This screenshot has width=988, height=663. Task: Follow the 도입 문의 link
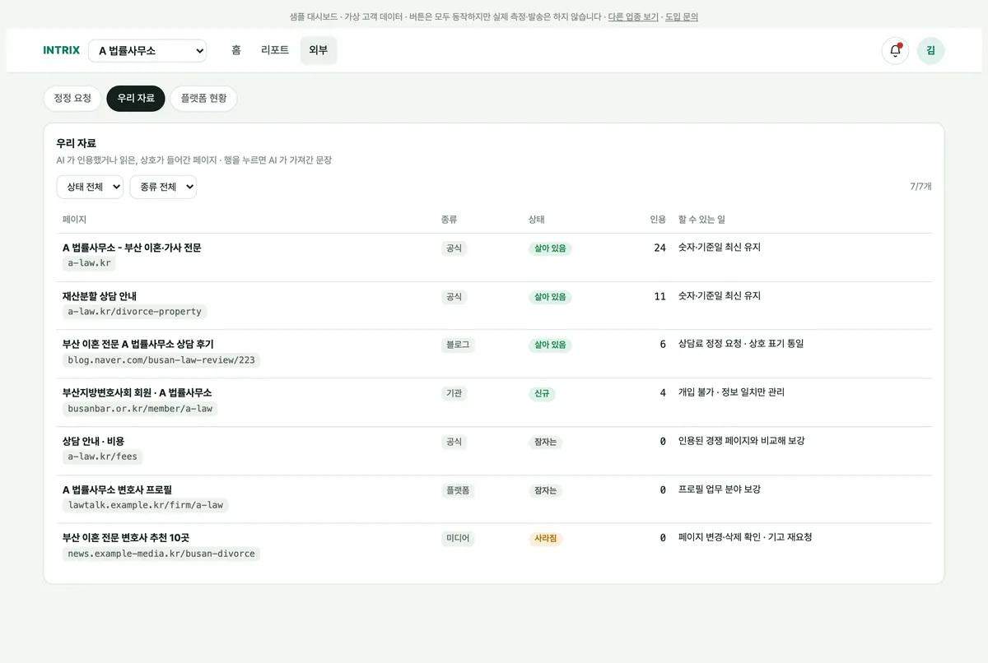point(681,16)
